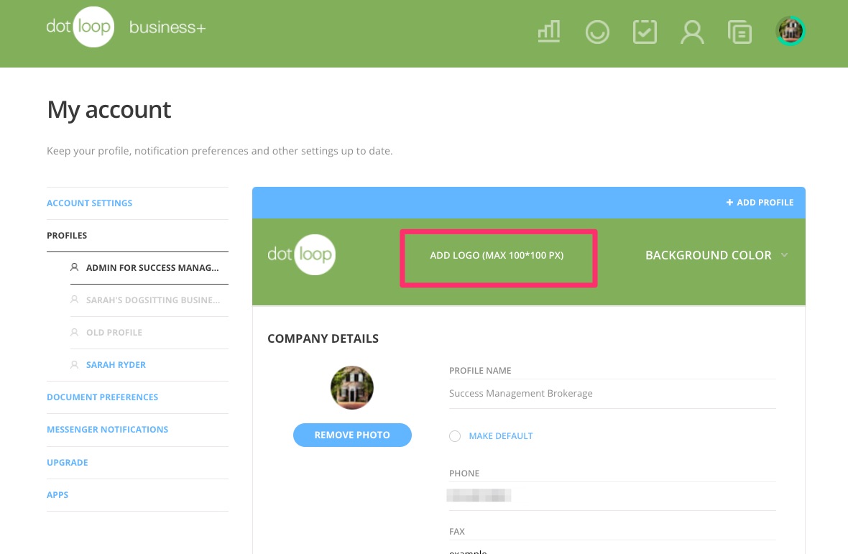Click the user avatar in header
The width and height of the screenshot is (848, 554).
[790, 31]
